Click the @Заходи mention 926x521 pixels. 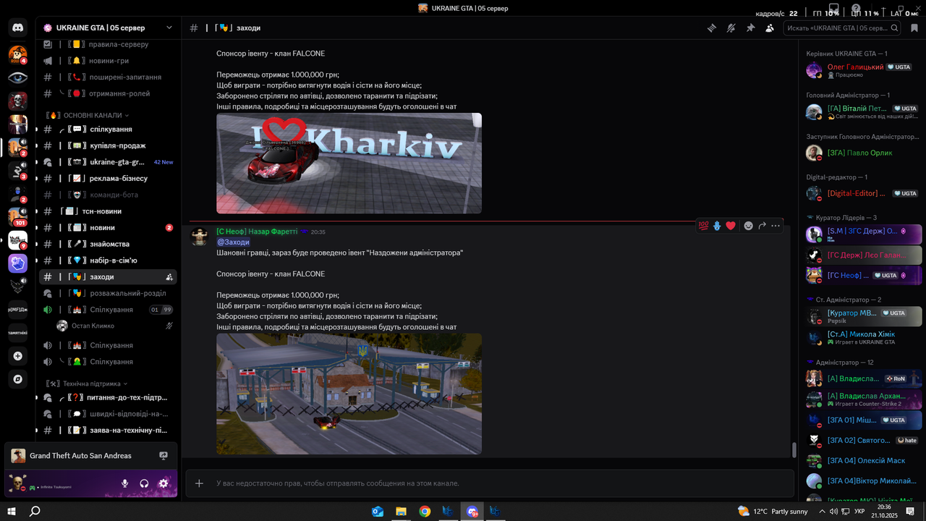pyautogui.click(x=233, y=242)
